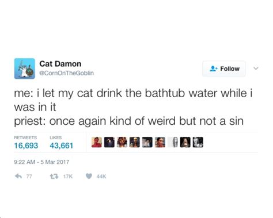Open the last liker's avatar thumbnail
This screenshot has height=218, width=273.
pyautogui.click(x=198, y=142)
